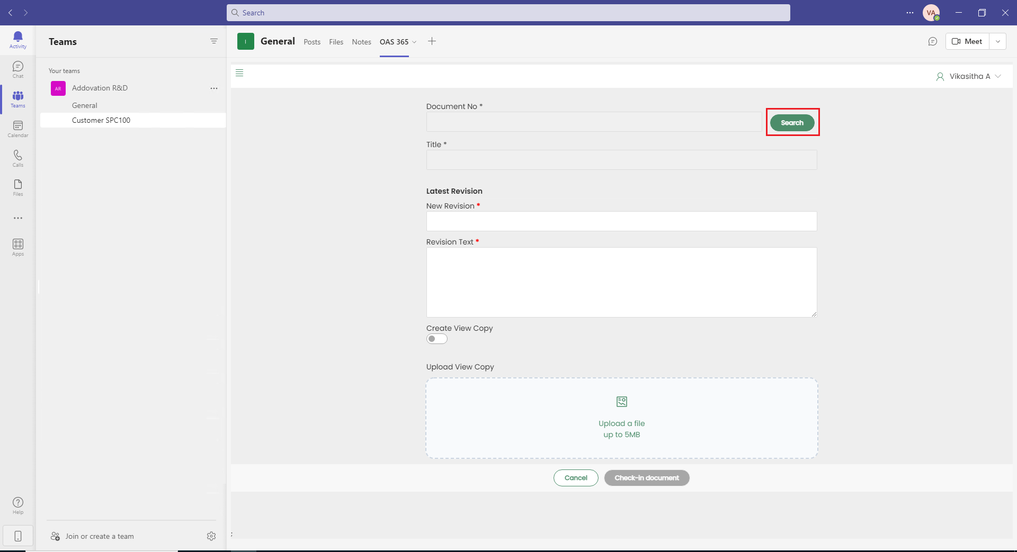Open the Apps icon
This screenshot has width=1017, height=552.
(x=17, y=247)
